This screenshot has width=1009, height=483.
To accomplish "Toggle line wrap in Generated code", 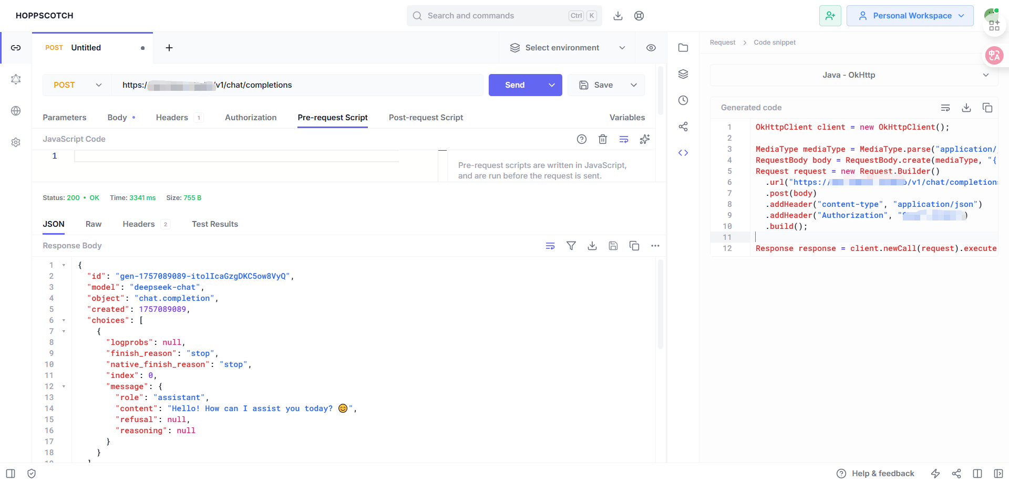I will pyautogui.click(x=945, y=108).
